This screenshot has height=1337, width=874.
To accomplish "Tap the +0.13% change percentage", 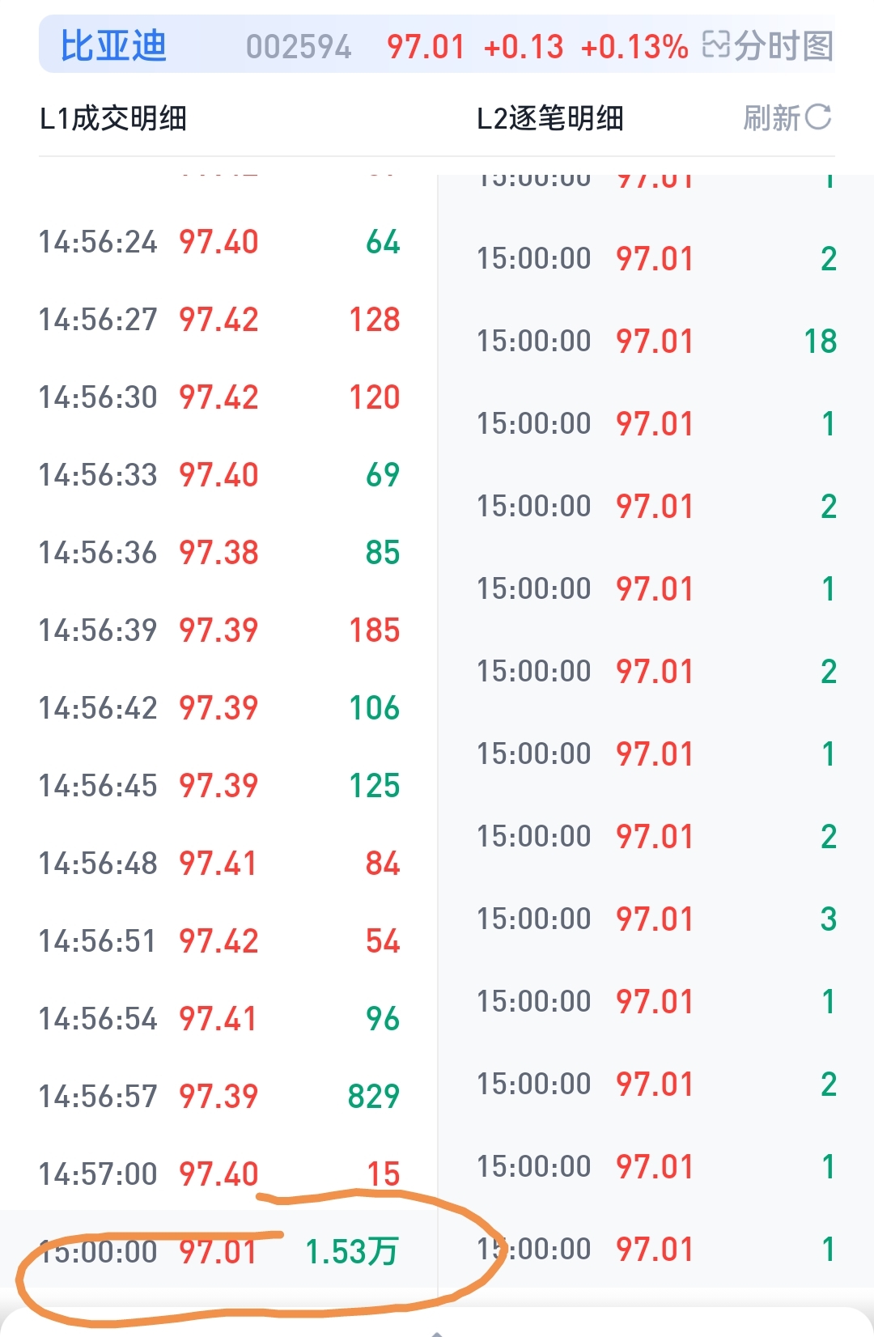I will click(634, 47).
